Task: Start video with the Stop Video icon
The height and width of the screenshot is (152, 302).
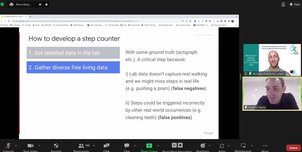Action: coord(30,145)
